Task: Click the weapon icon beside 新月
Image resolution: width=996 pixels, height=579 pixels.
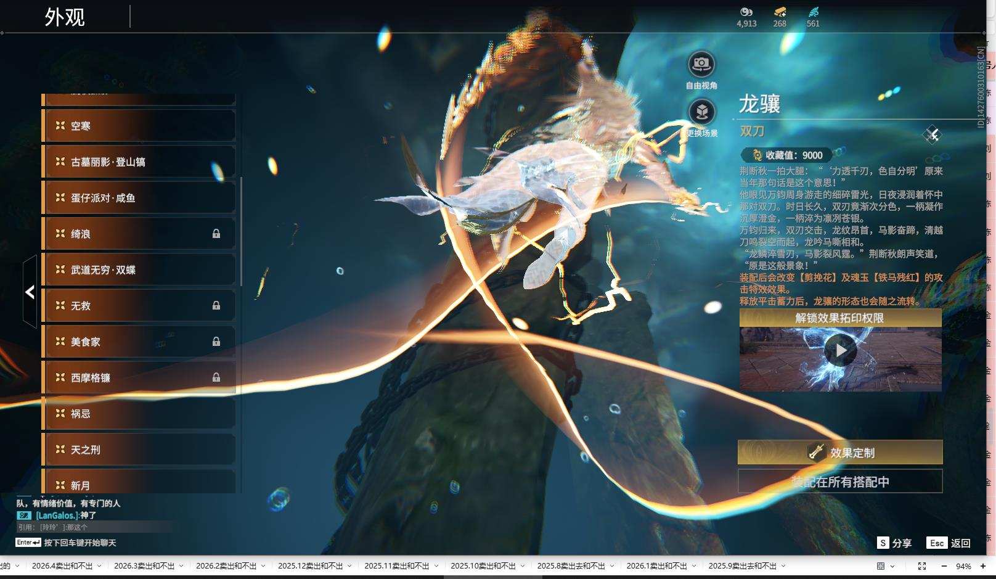Action: [60, 485]
